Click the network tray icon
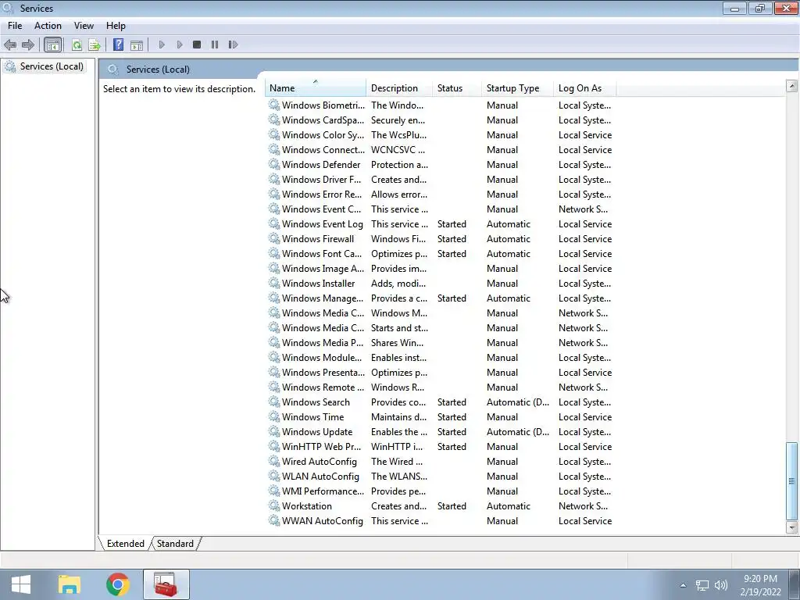The width and height of the screenshot is (800, 600). tap(702, 585)
